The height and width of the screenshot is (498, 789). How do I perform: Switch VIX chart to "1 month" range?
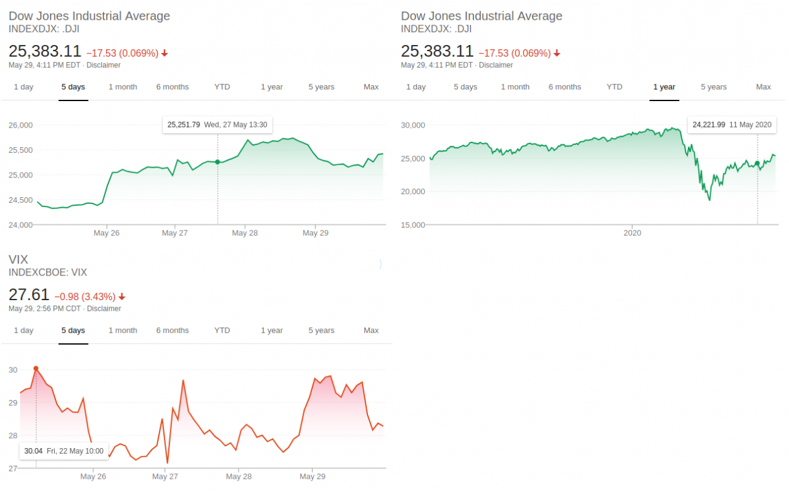coord(123,330)
